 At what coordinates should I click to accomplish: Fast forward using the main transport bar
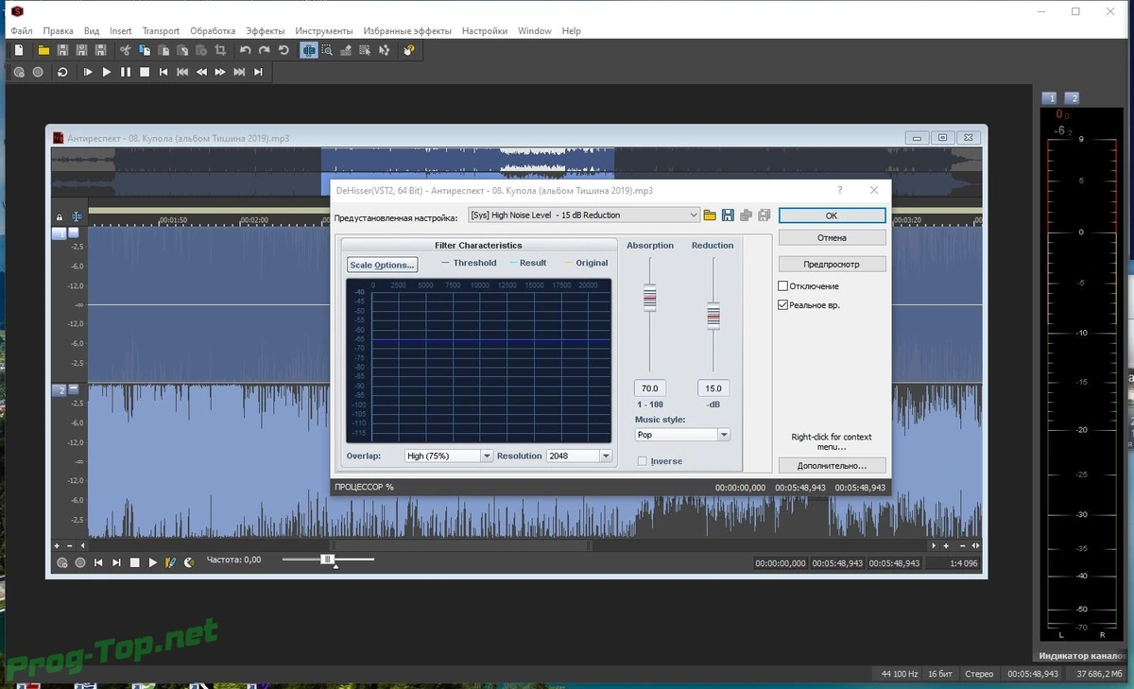220,72
